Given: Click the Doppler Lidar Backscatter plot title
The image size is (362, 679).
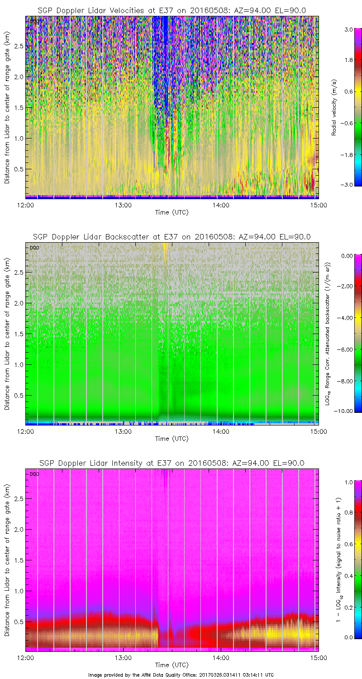Looking at the screenshot, I should (171, 237).
